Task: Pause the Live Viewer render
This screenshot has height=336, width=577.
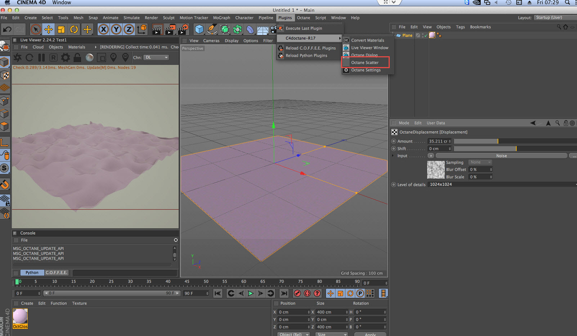Action: point(41,57)
